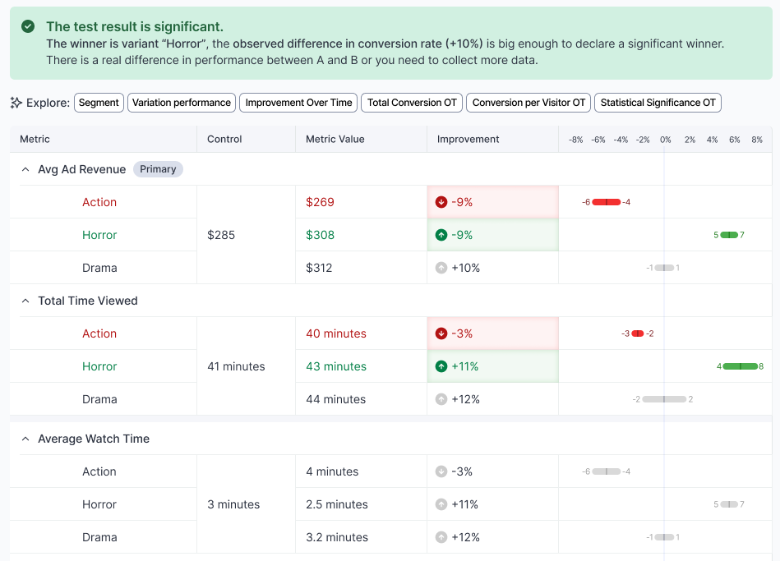The image size is (780, 561).
Task: Click green up arrow in Total Time Viewed Horror row
Action: [x=441, y=366]
